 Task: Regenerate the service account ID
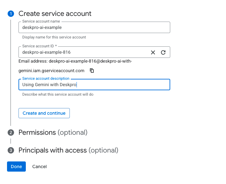[163, 52]
